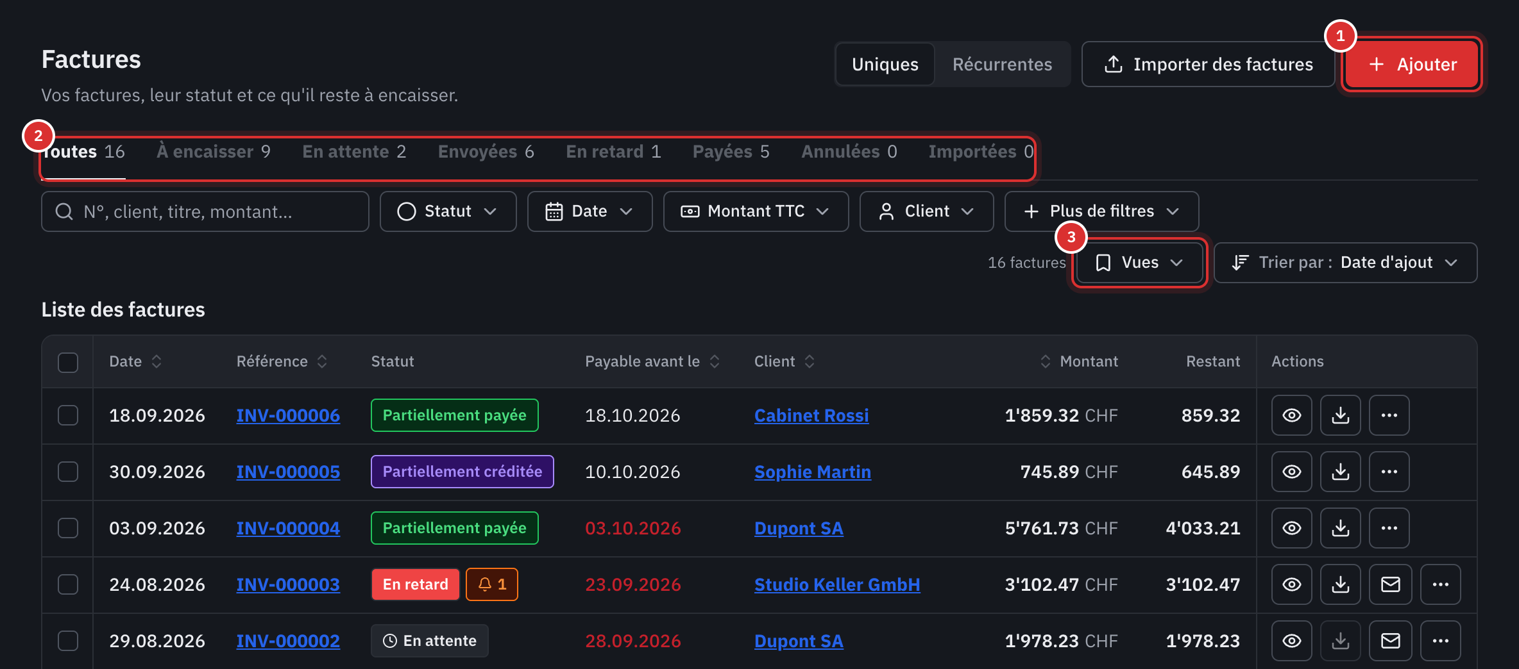The image size is (1519, 669).
Task: Open the Date filter dropdown
Action: (x=590, y=211)
